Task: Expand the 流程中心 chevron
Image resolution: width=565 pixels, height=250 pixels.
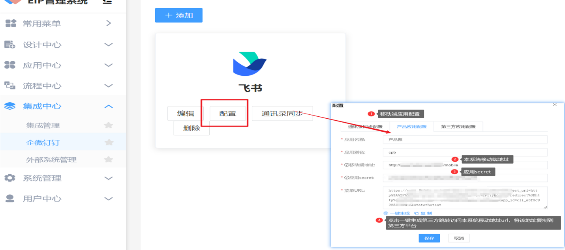Action: pyautogui.click(x=109, y=86)
